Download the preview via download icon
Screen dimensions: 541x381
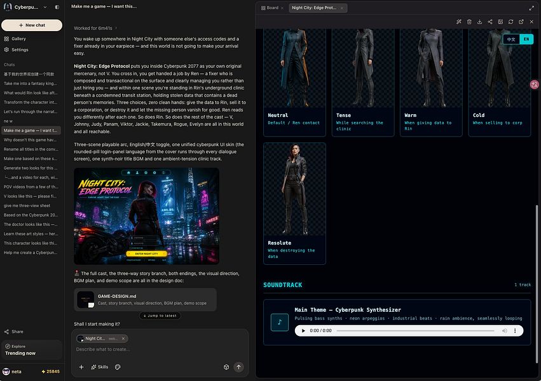click(x=479, y=22)
